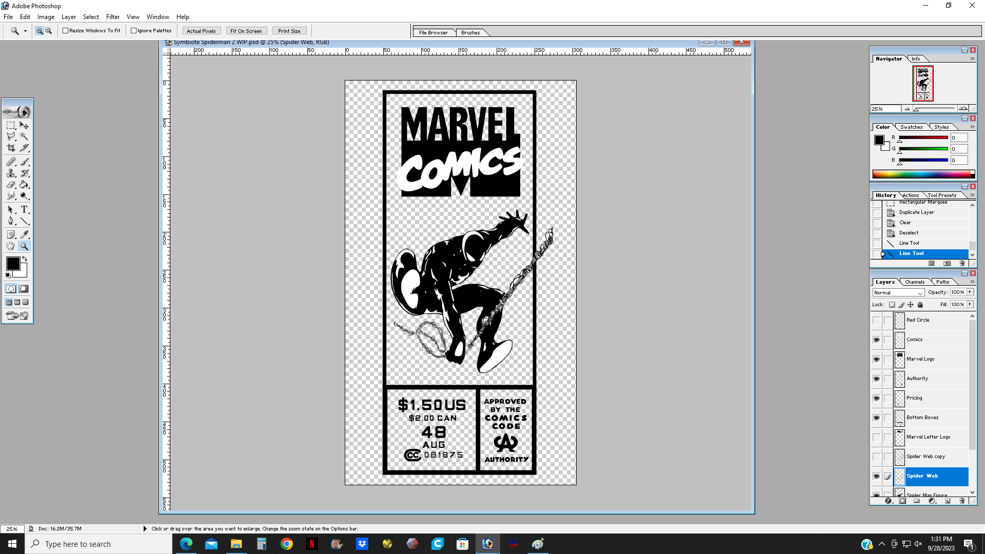The height and width of the screenshot is (554, 985).
Task: Switch to the Channels tab
Action: (x=915, y=282)
